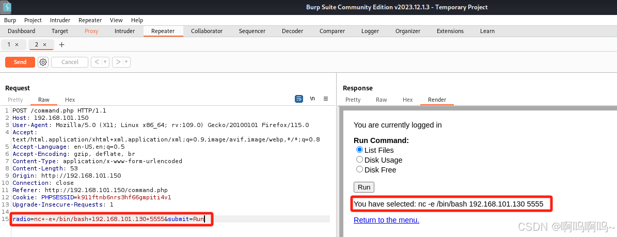Go back to previous request arrow

[x=97, y=62]
